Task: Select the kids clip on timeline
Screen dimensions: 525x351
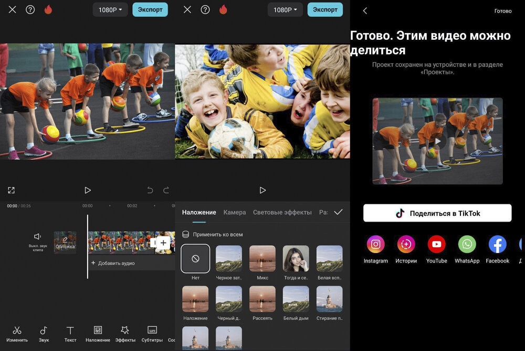Action: click(x=121, y=243)
